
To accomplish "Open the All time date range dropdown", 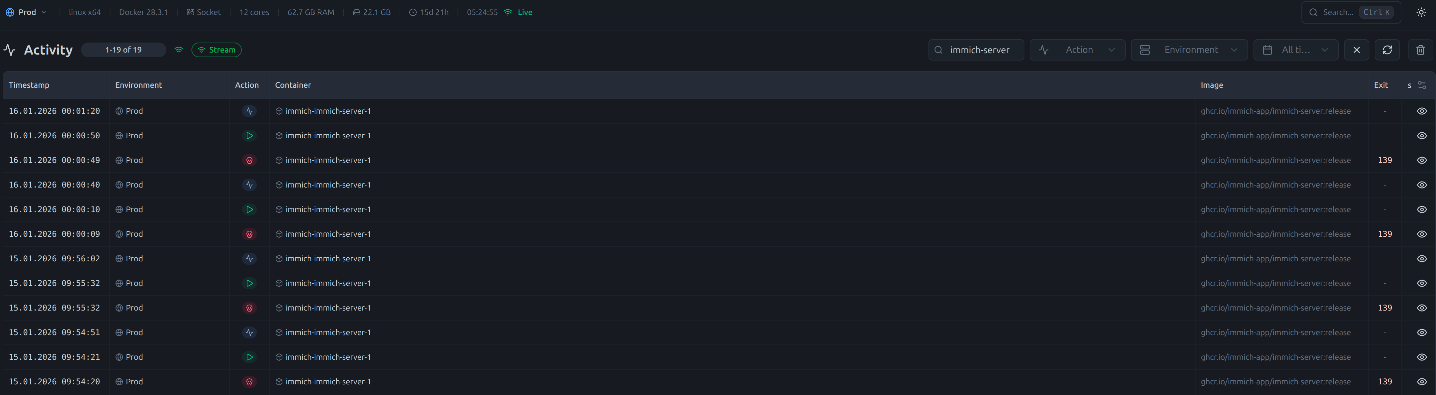I will (x=1295, y=50).
